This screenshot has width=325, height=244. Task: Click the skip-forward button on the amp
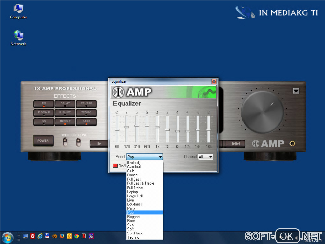coord(235,144)
